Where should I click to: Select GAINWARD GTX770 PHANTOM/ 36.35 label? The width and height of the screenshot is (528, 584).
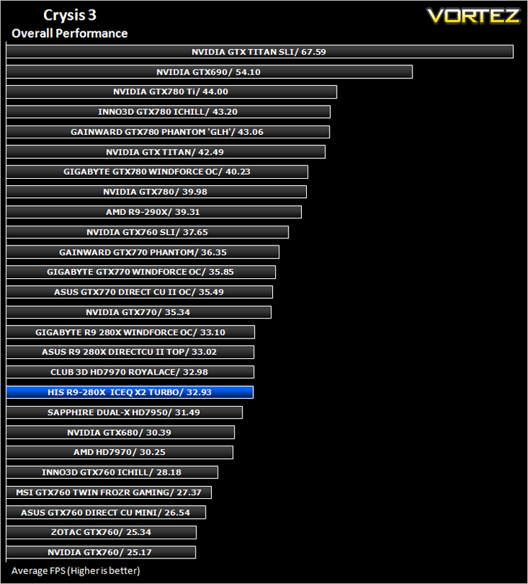click(x=143, y=252)
